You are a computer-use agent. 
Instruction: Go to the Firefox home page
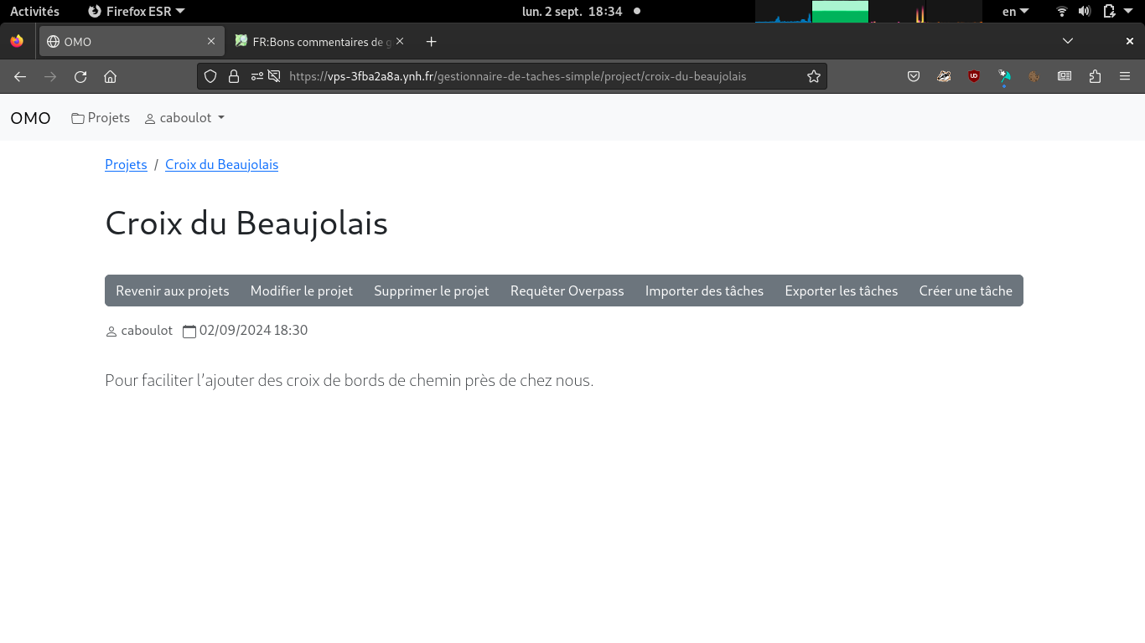(110, 76)
